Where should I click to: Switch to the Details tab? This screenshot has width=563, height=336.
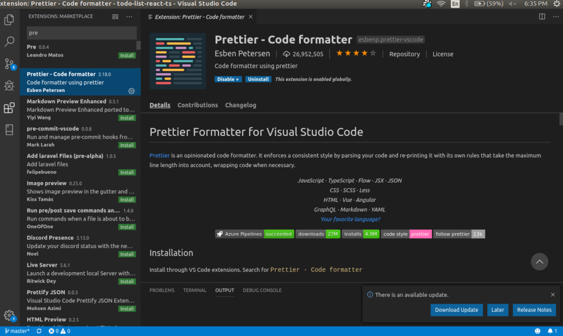pyautogui.click(x=160, y=105)
